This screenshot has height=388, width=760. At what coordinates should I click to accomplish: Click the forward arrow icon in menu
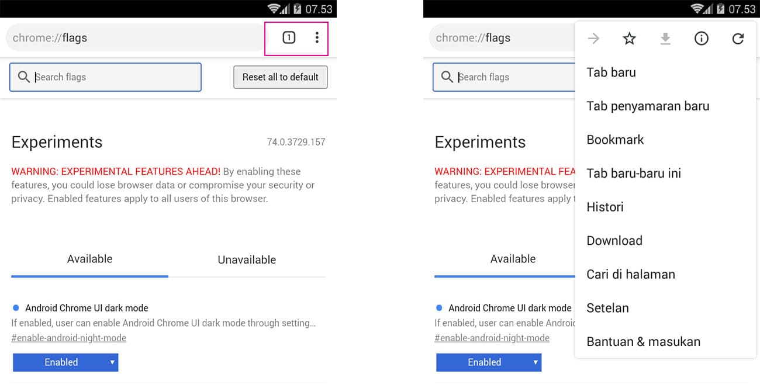[x=593, y=39]
